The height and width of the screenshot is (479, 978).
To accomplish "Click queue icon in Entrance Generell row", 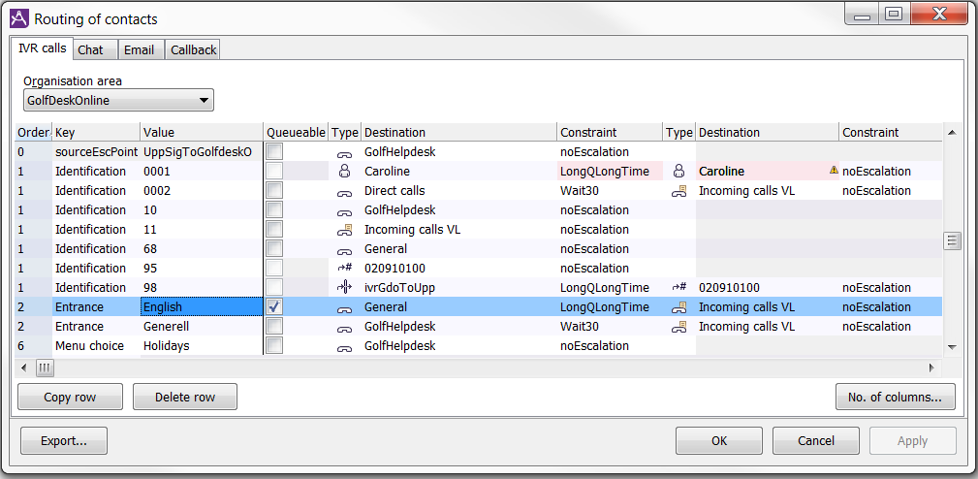I will click(344, 328).
